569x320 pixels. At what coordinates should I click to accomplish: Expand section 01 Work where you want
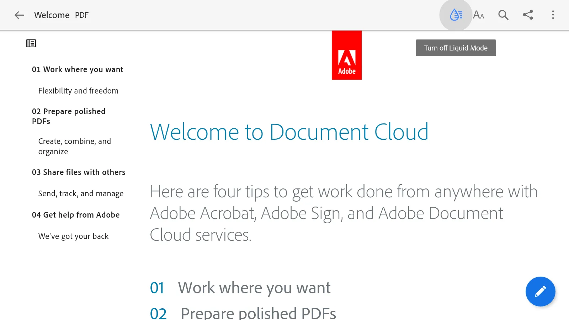[78, 69]
